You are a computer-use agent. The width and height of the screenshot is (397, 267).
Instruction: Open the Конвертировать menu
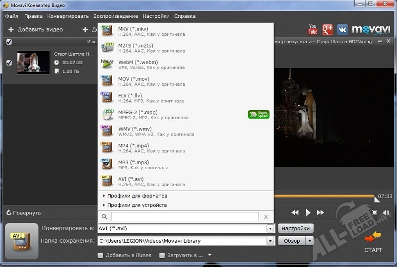pos(68,16)
